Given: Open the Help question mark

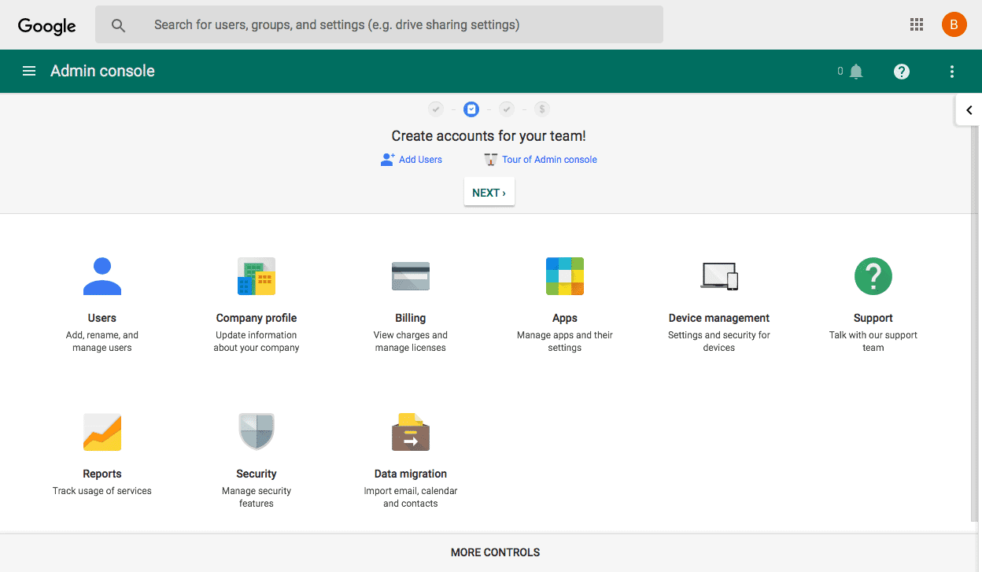Looking at the screenshot, I should click(901, 71).
